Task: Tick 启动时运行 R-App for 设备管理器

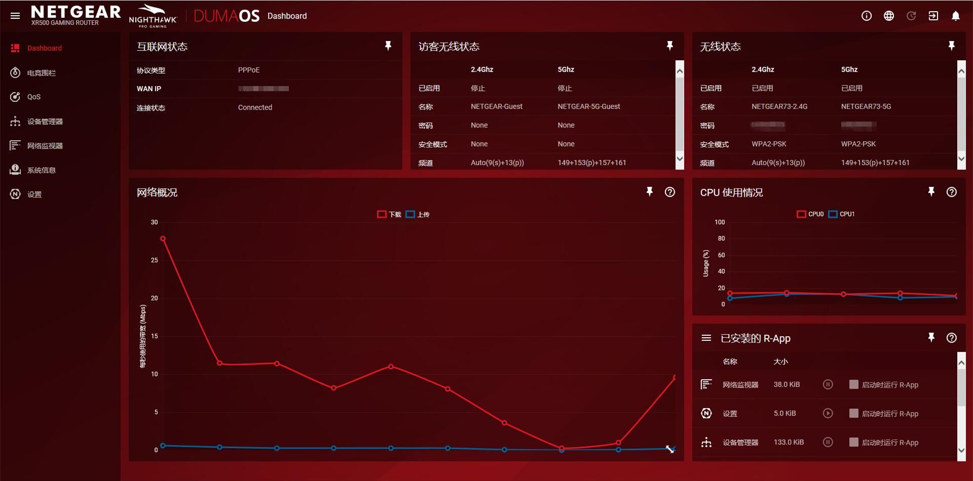Action: click(853, 442)
